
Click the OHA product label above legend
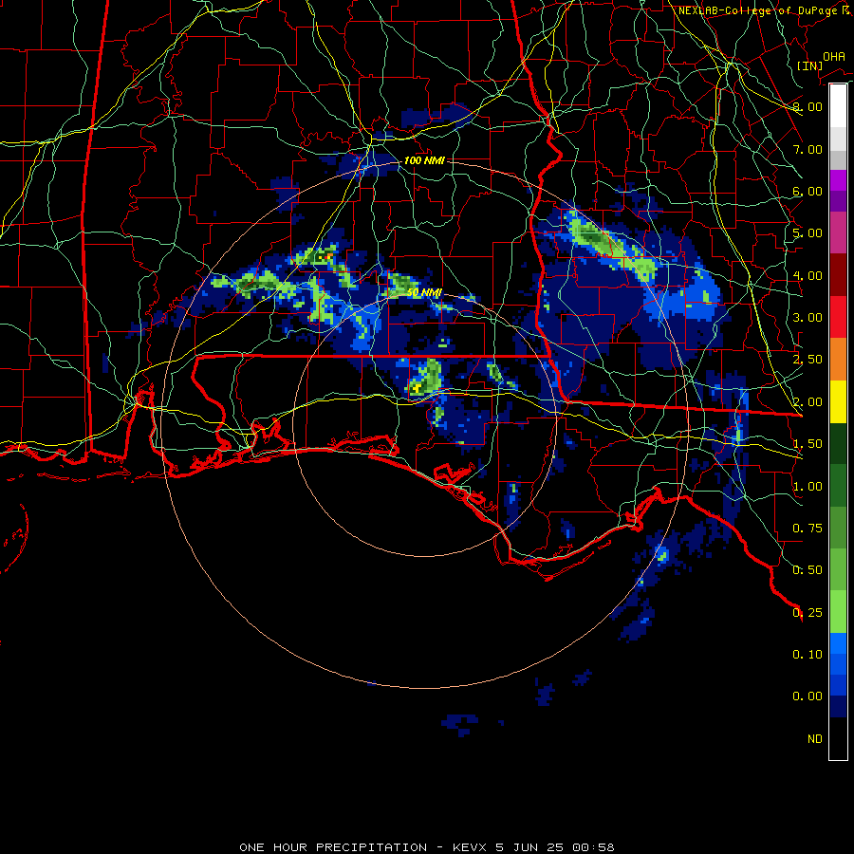834,56
